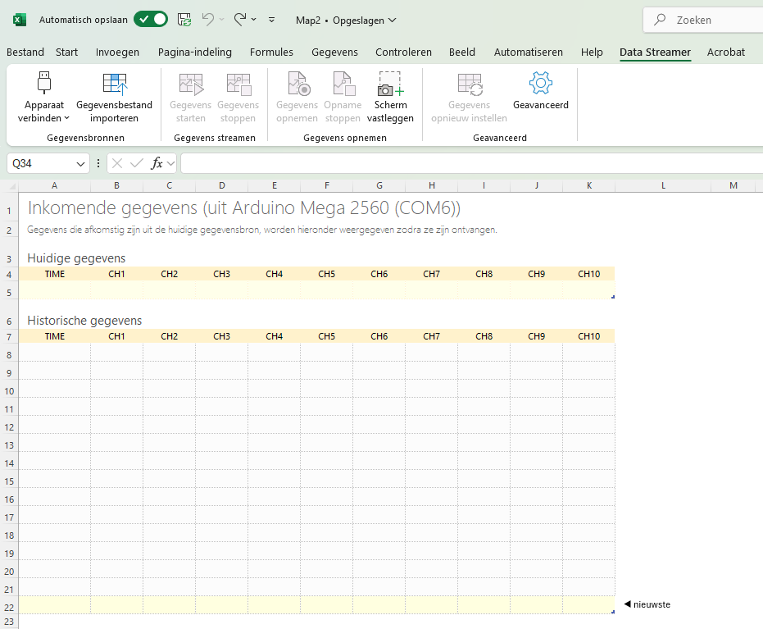
Task: Select column A header
Action: (54, 185)
